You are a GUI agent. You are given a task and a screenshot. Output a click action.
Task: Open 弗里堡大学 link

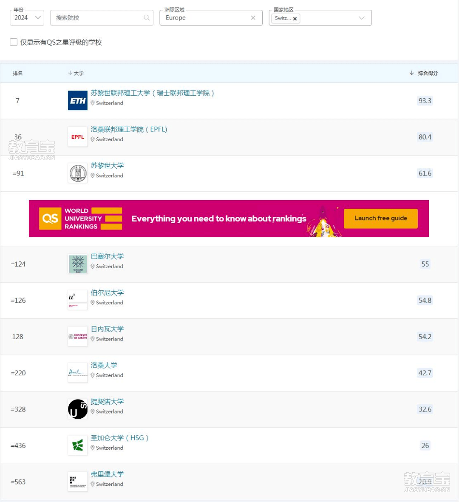(x=107, y=474)
